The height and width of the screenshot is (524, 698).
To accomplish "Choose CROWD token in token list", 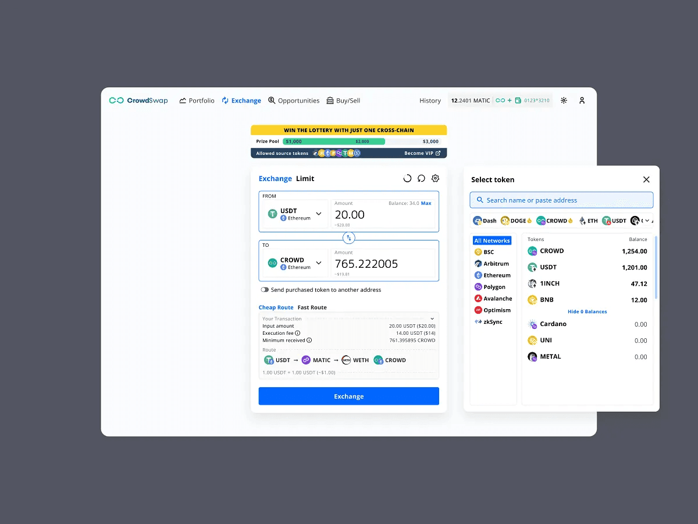I will click(587, 251).
